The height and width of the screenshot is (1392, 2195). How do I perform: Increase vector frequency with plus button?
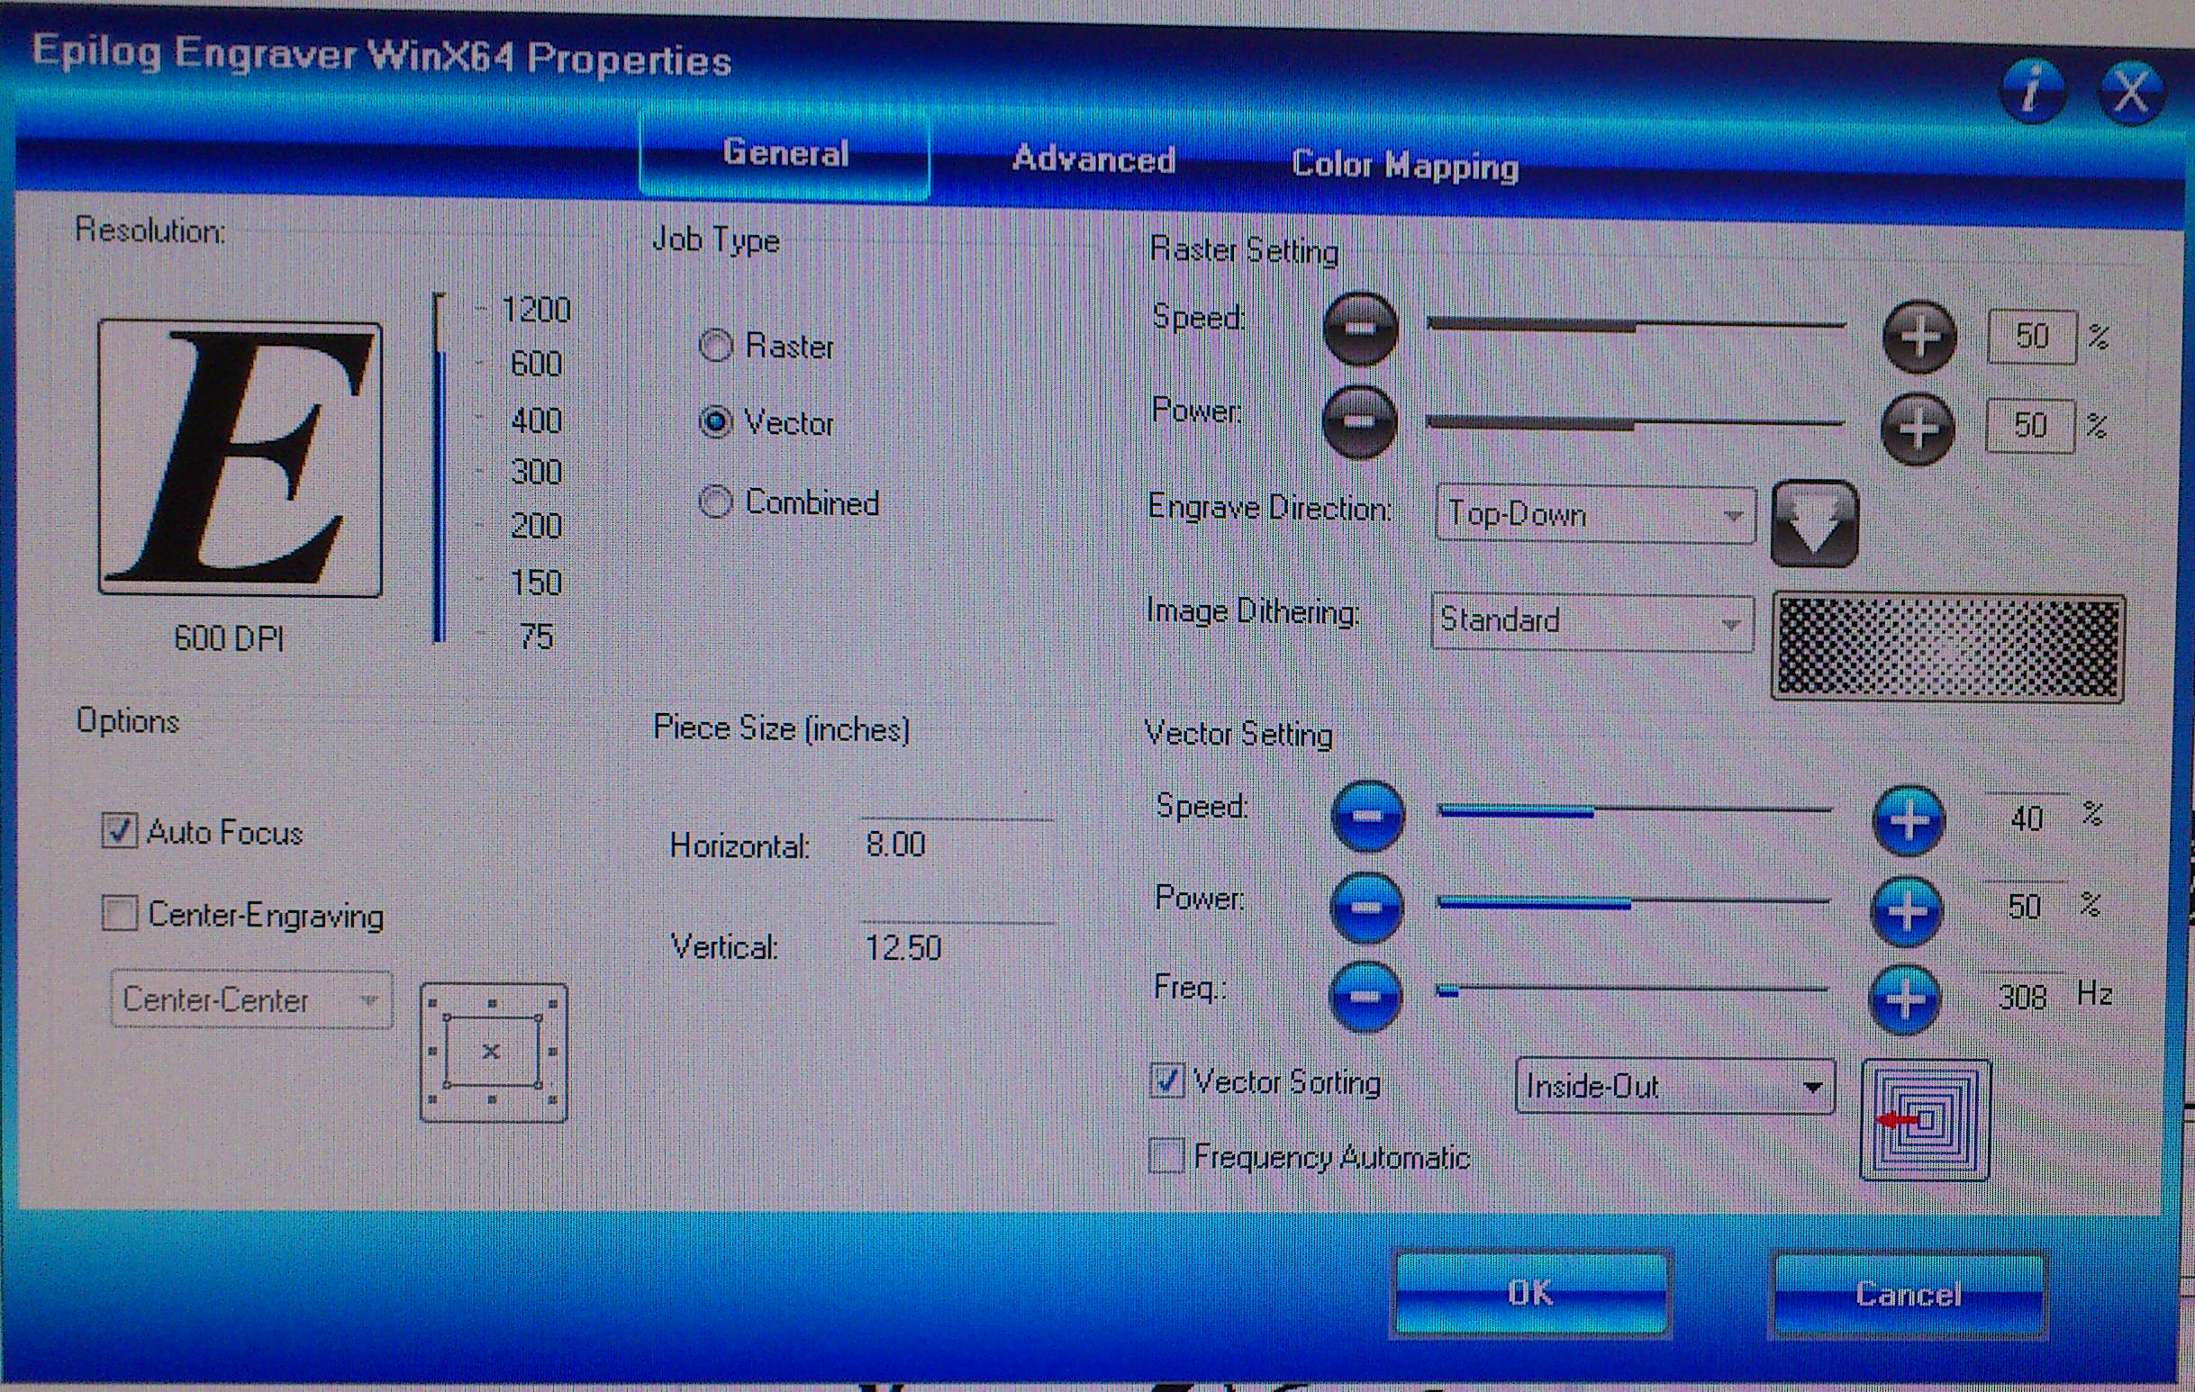pos(1903,999)
